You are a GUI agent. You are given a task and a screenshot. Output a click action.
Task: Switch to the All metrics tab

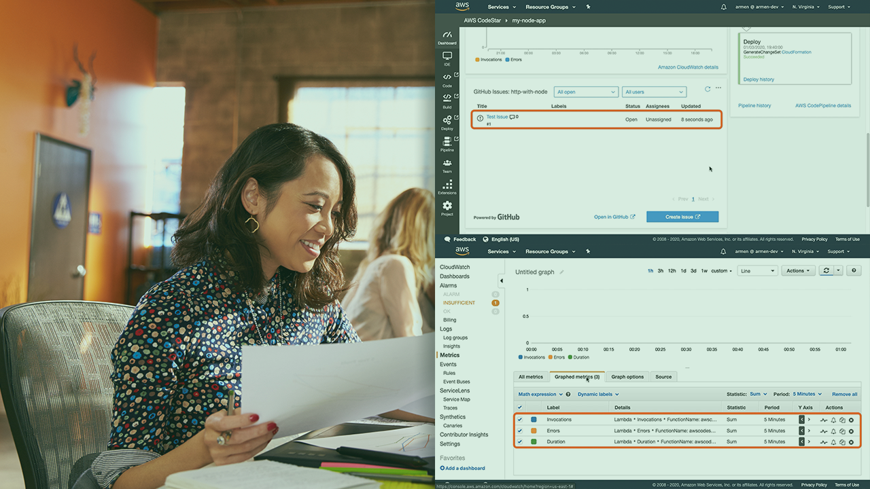(x=531, y=377)
